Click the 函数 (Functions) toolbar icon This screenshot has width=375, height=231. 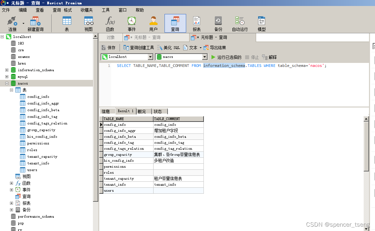[110, 23]
